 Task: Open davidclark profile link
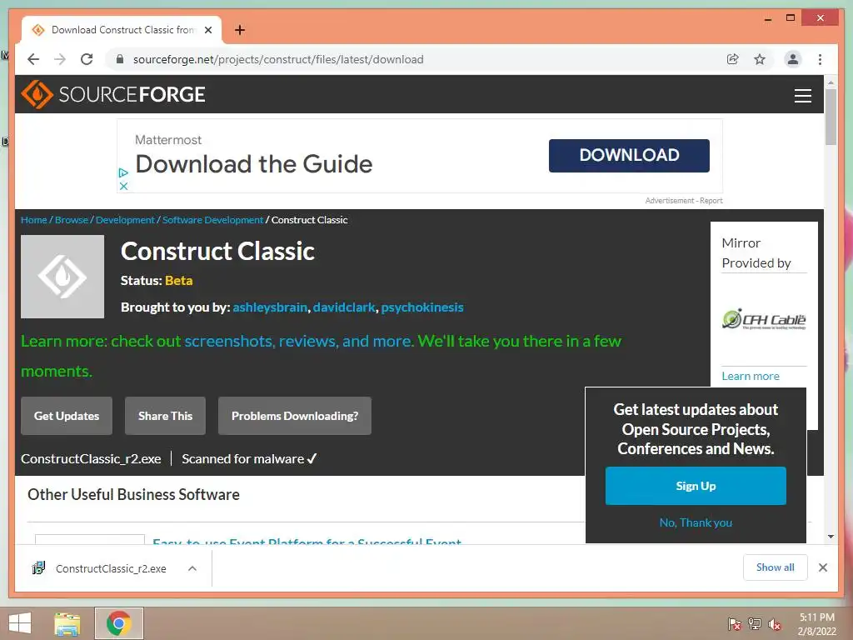(x=344, y=307)
